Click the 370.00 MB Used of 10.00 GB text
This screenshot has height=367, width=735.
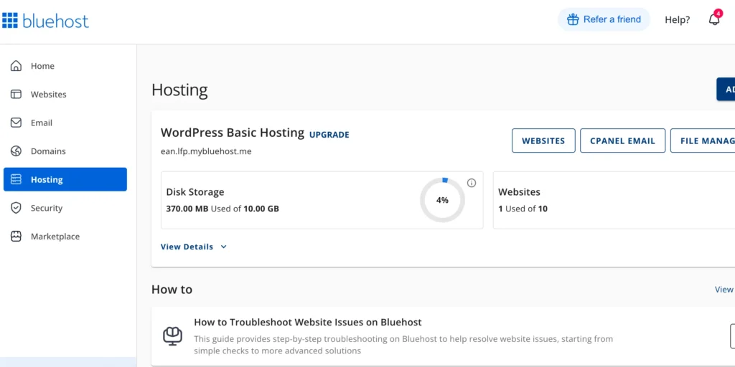coord(223,209)
